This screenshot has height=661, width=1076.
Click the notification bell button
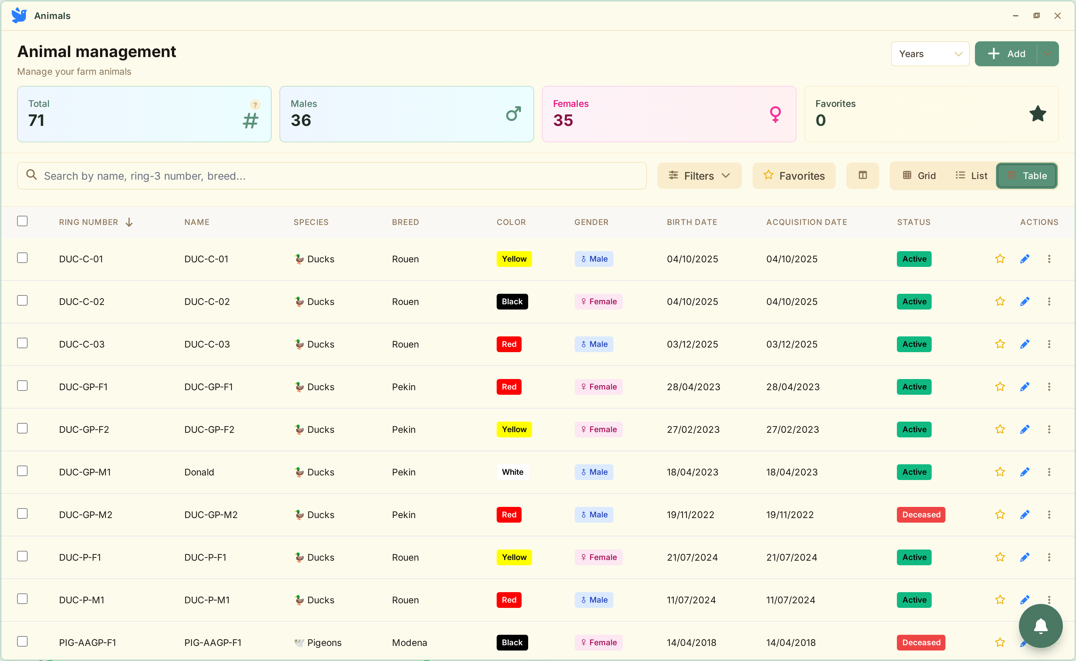pyautogui.click(x=1041, y=626)
